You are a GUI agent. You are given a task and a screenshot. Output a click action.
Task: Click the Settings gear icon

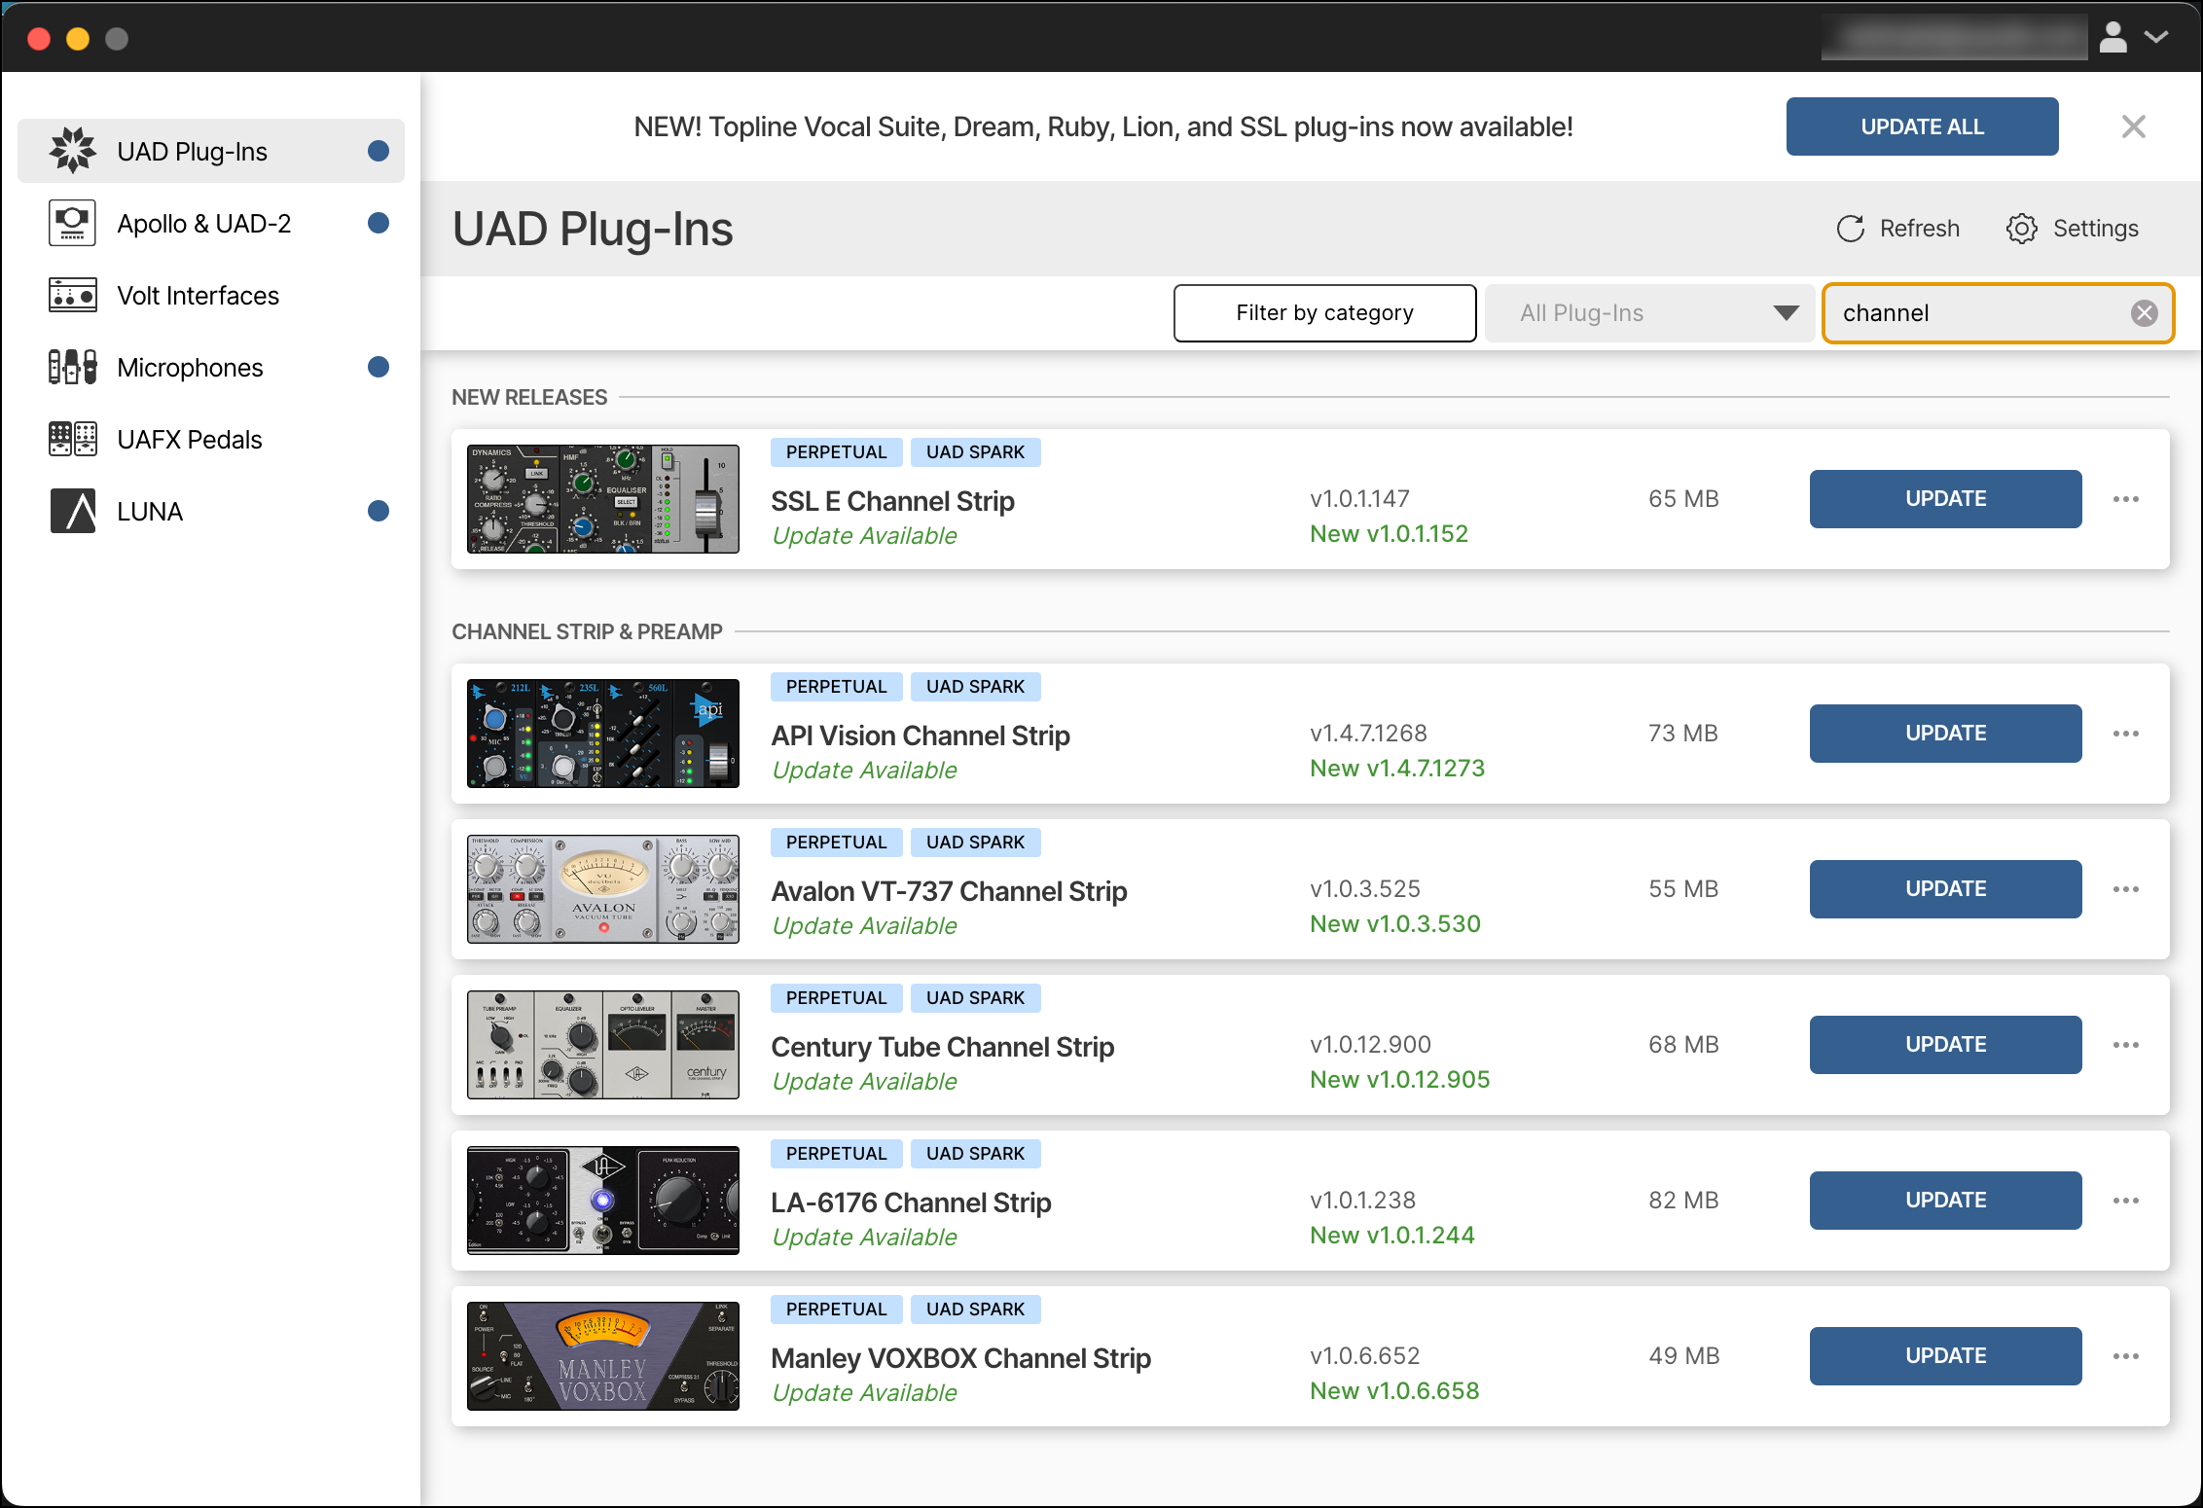tap(2022, 229)
